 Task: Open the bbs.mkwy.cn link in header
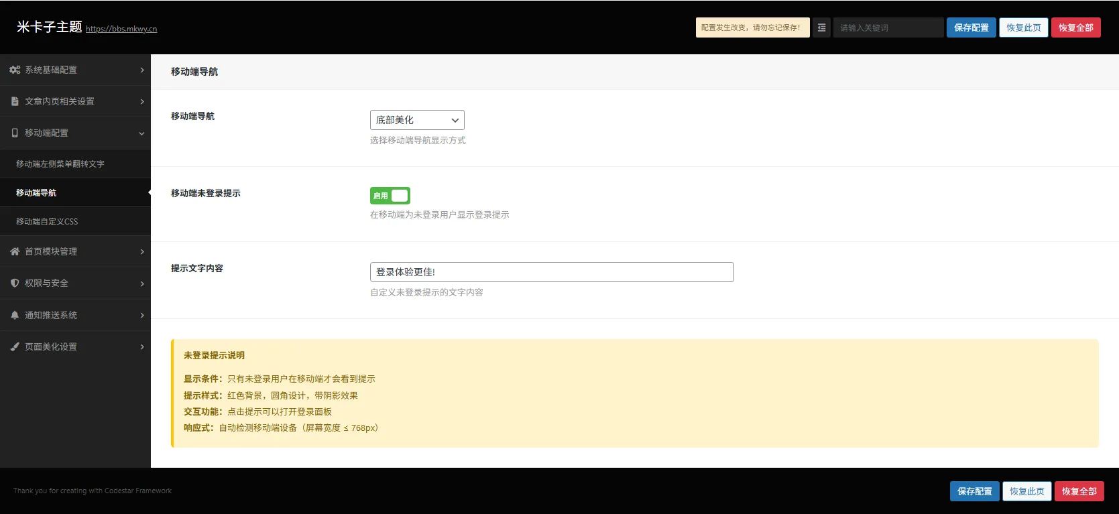[121, 29]
